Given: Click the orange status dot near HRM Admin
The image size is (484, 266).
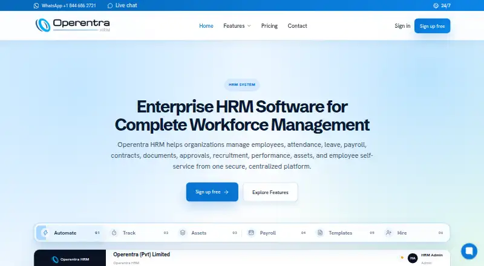Looking at the screenshot, I should 402,258.
